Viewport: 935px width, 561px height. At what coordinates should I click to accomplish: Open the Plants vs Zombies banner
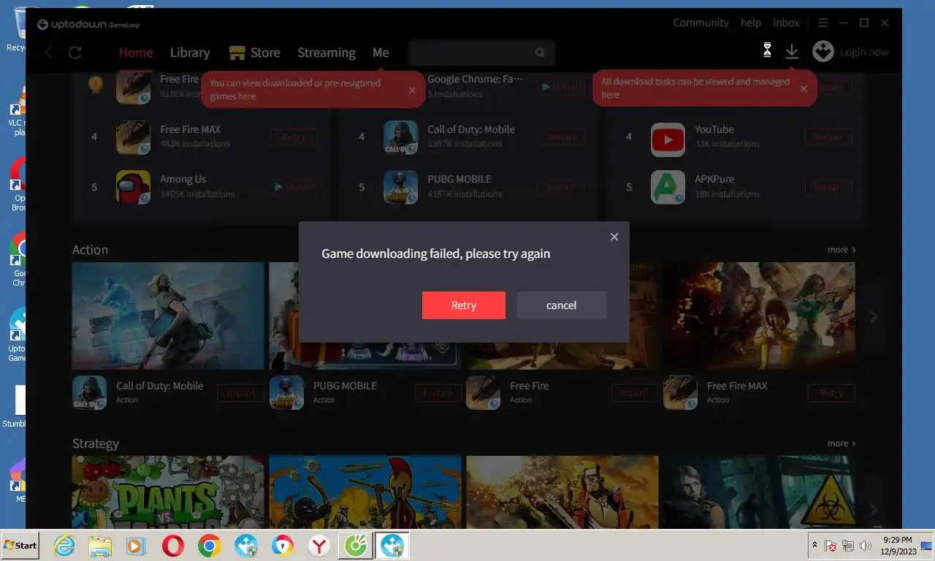tap(168, 492)
